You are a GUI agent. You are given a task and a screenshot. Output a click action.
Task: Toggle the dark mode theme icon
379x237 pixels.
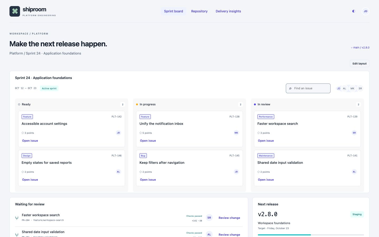(x=354, y=11)
